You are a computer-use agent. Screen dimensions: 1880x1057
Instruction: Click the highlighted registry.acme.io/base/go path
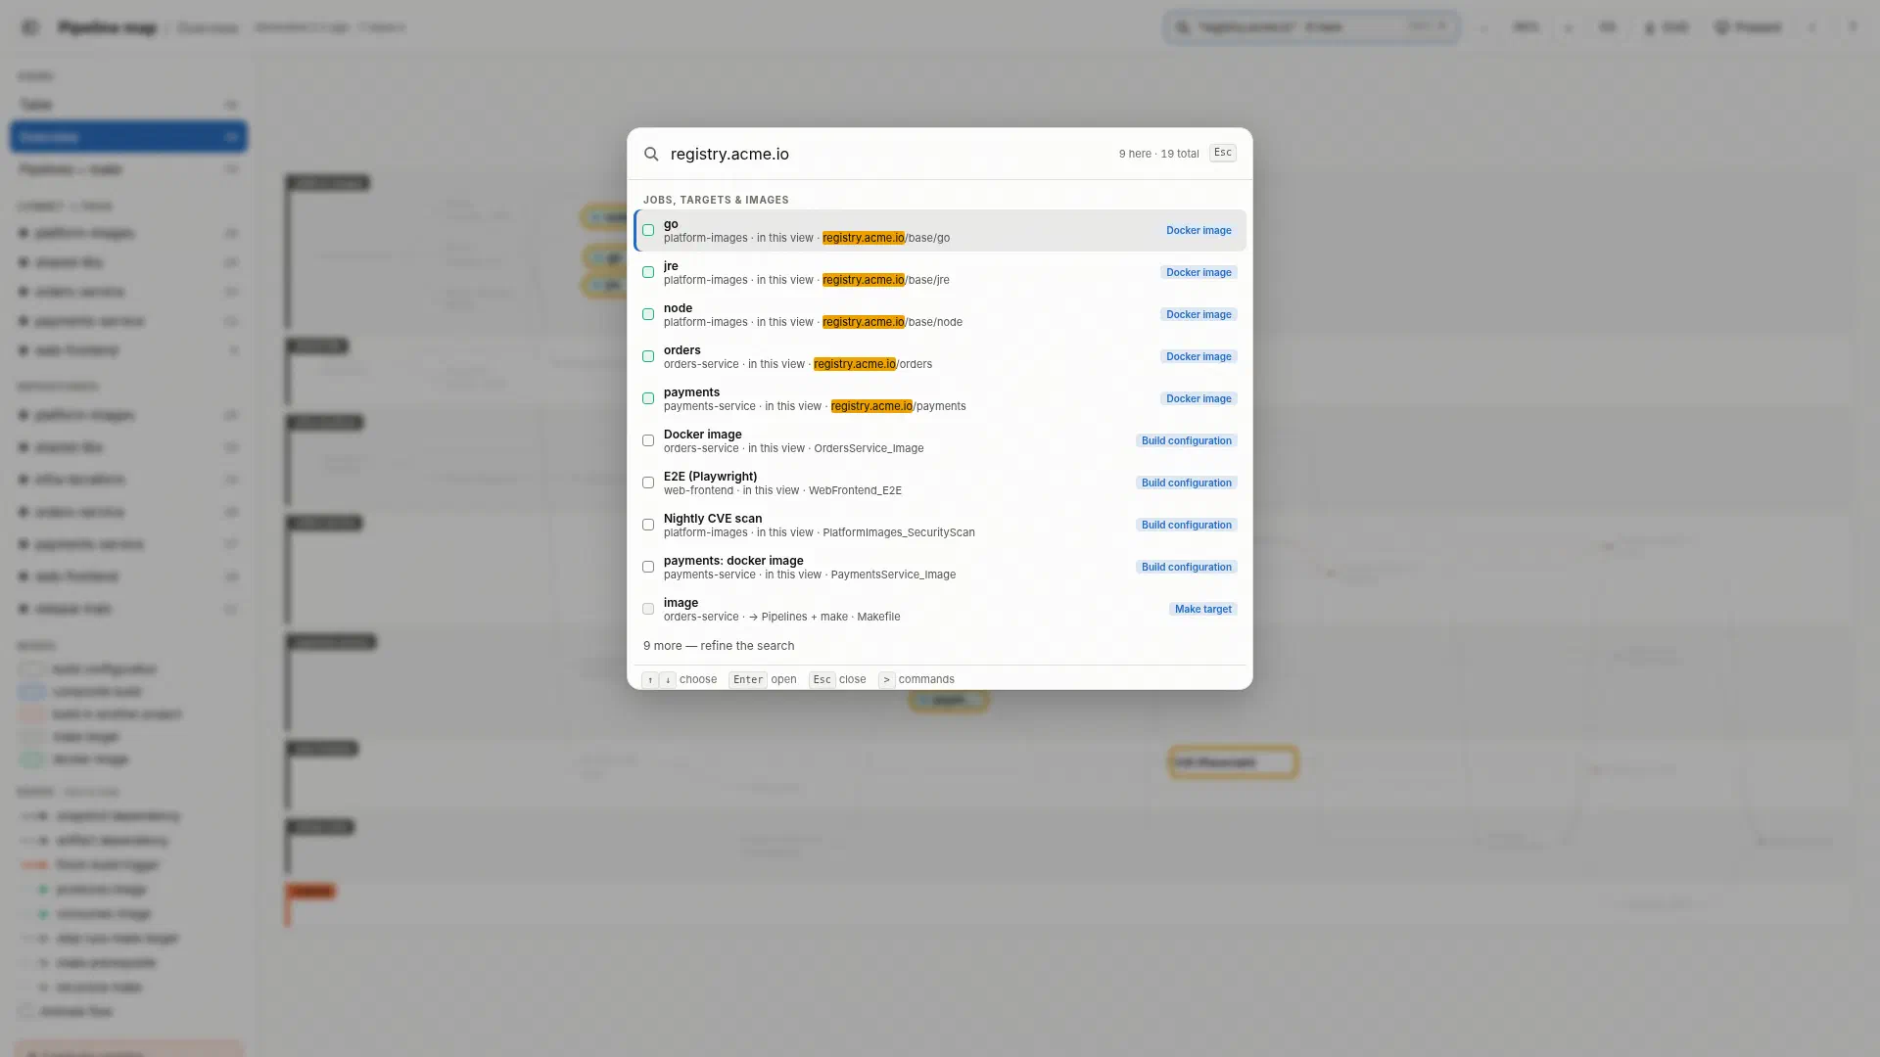point(886,238)
